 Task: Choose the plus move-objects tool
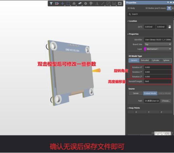pyautogui.click(x=62, y=3)
